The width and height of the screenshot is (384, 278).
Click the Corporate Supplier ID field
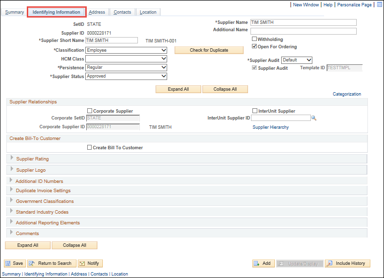click(x=113, y=127)
